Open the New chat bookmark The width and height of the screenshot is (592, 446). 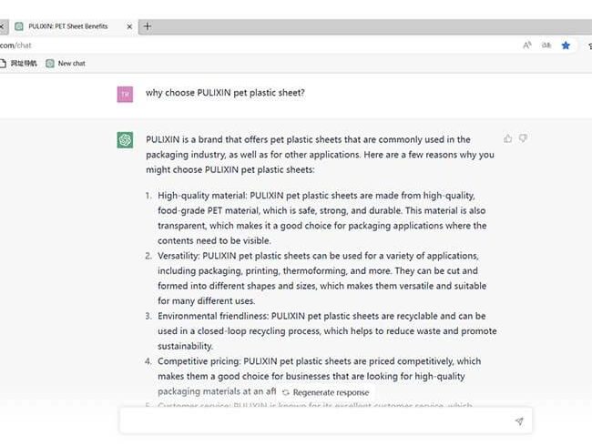[66, 64]
